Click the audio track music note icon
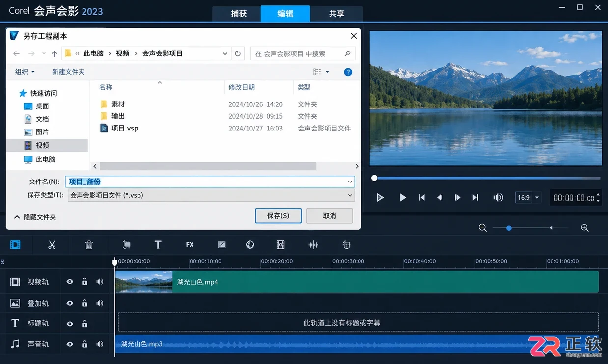 coord(15,344)
